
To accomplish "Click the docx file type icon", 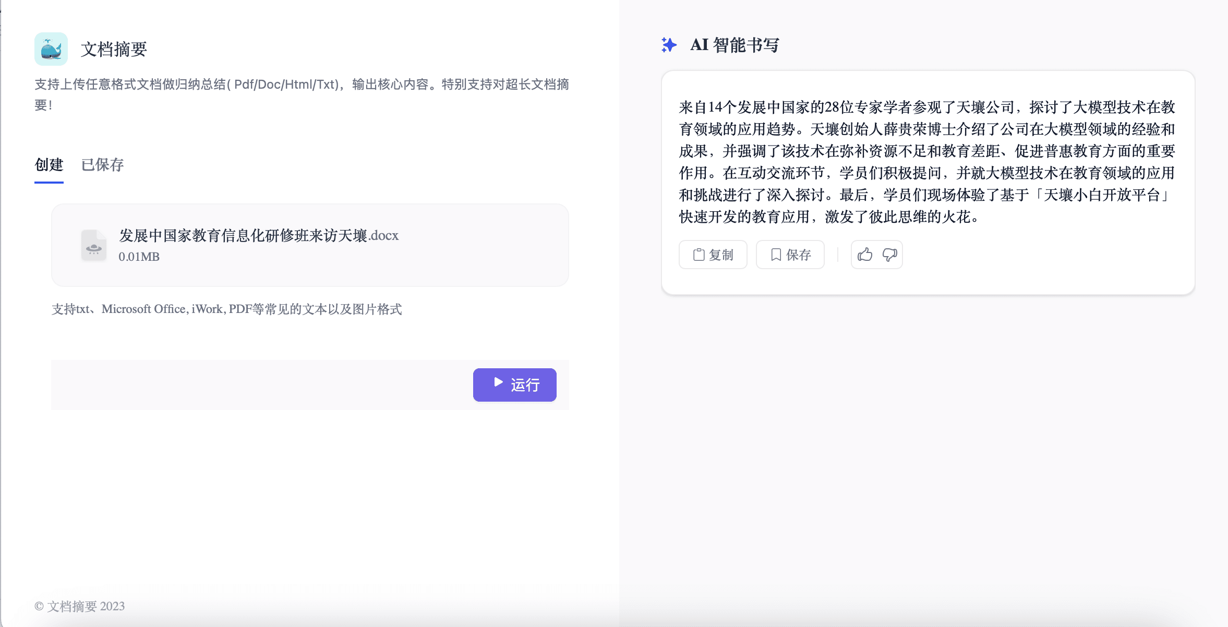I will pyautogui.click(x=94, y=245).
